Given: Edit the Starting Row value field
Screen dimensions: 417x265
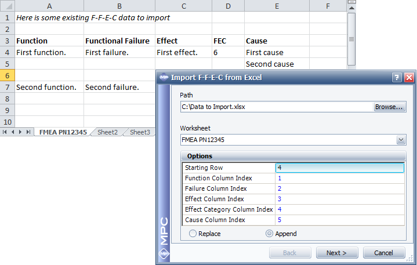Looking at the screenshot, I should (x=339, y=168).
